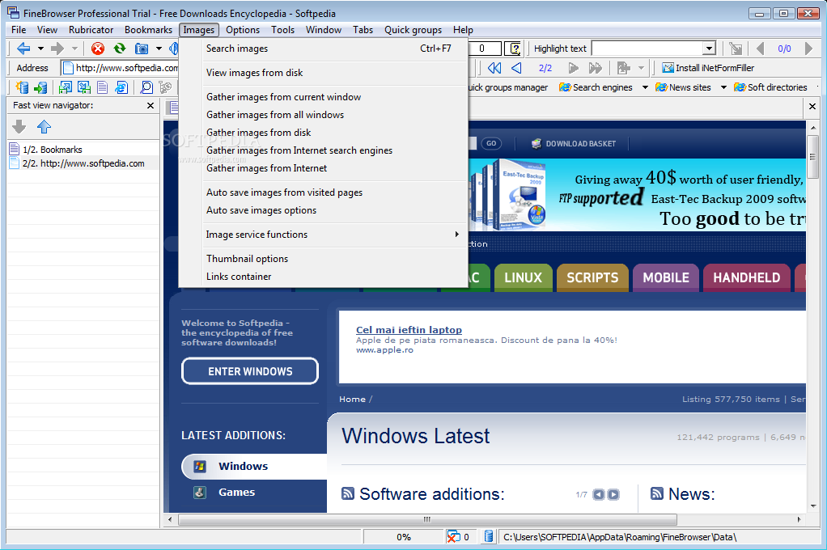Click the camera snapshot icon

(x=142, y=49)
